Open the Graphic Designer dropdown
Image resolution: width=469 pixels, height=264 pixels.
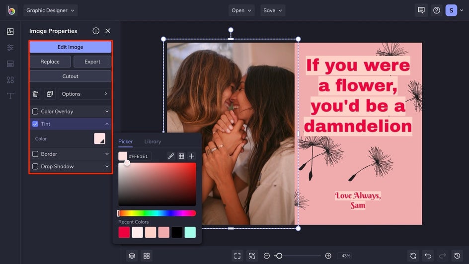(51, 10)
